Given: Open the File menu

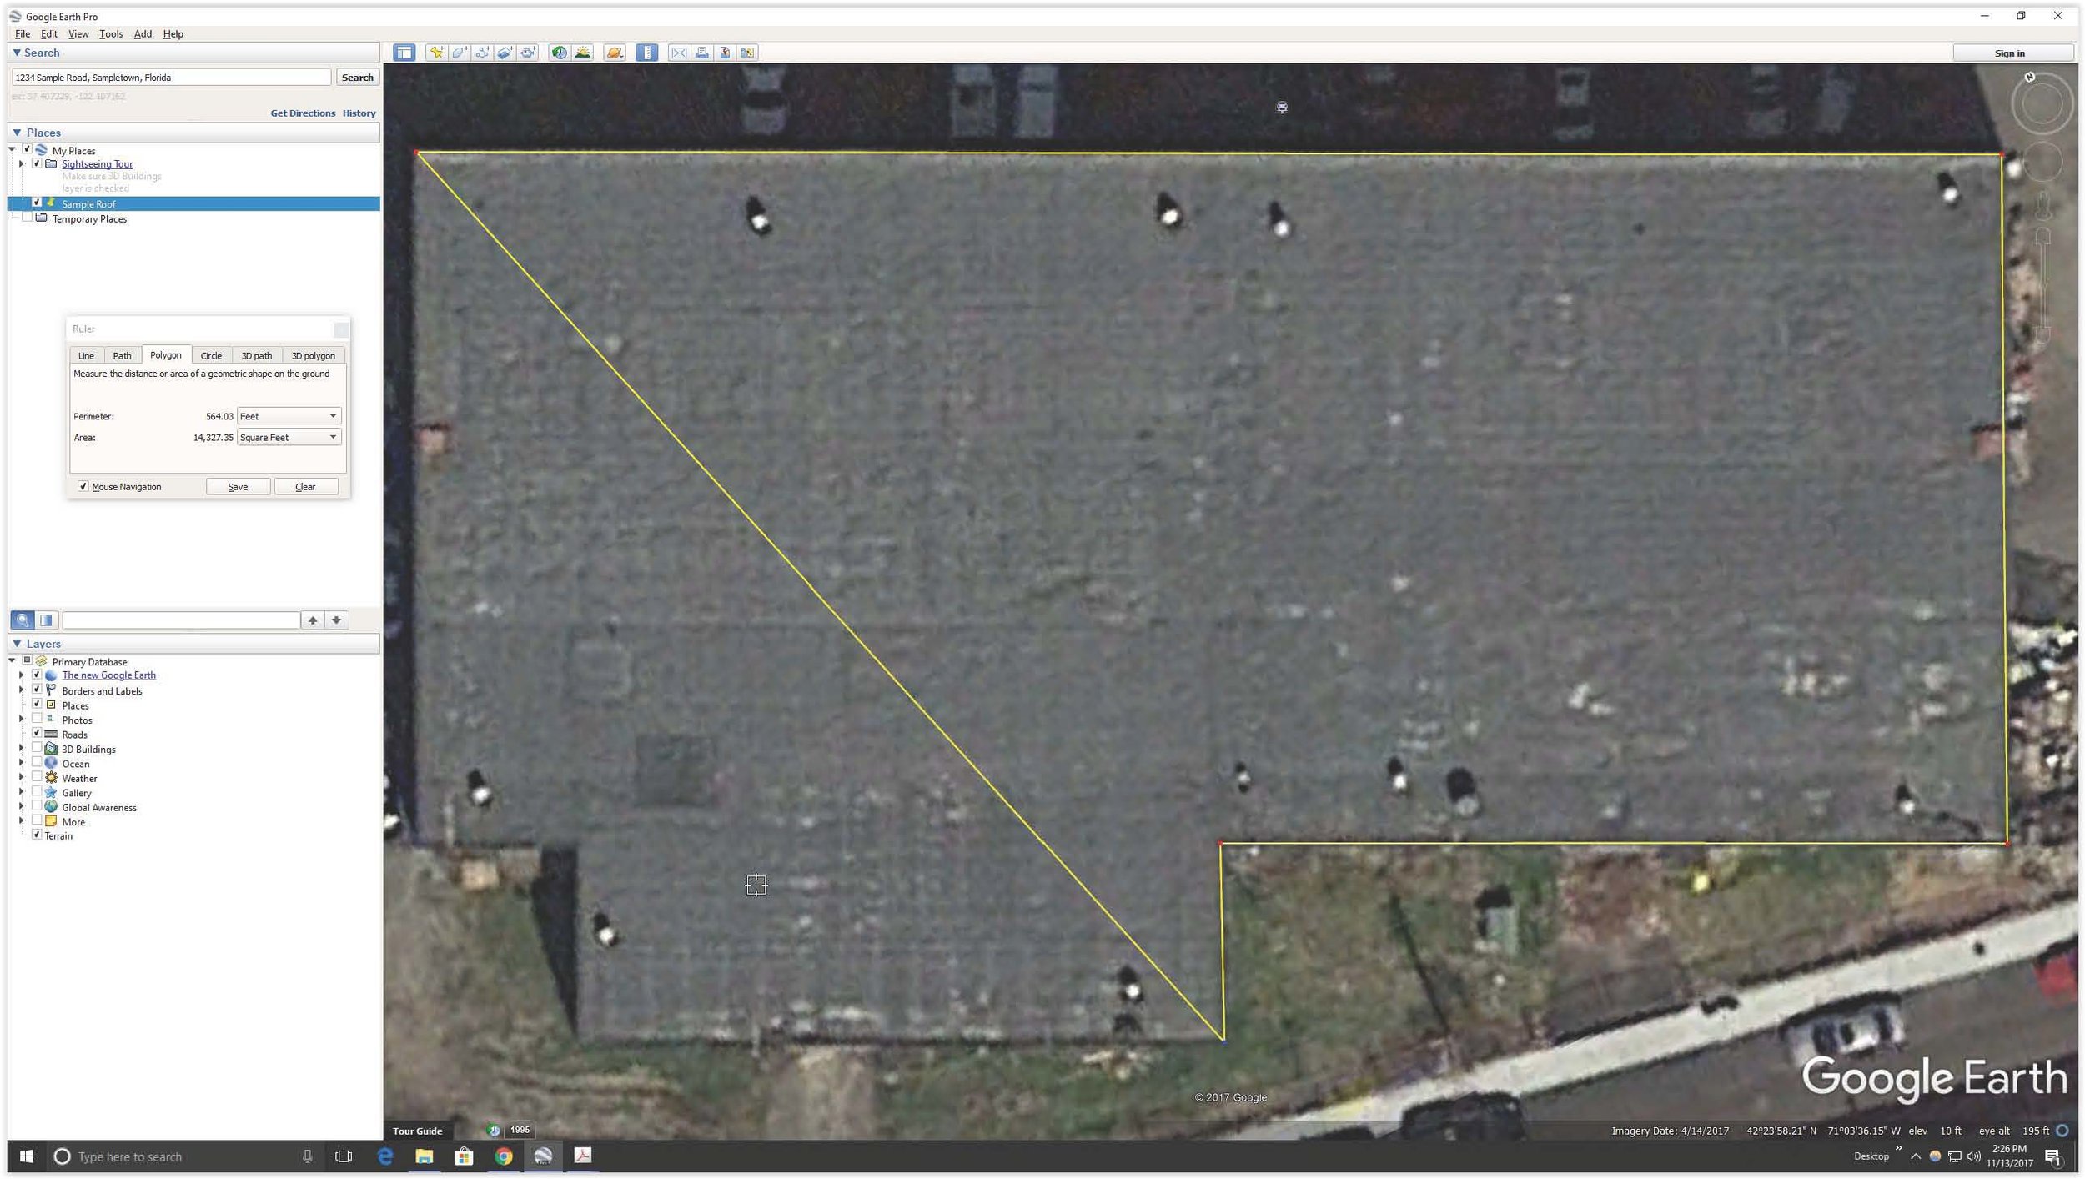Looking at the screenshot, I should (x=23, y=34).
